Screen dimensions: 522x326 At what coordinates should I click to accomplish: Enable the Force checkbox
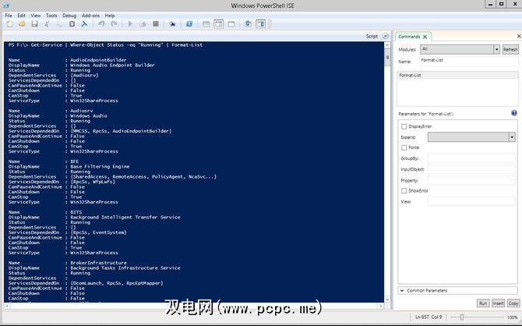tap(404, 147)
